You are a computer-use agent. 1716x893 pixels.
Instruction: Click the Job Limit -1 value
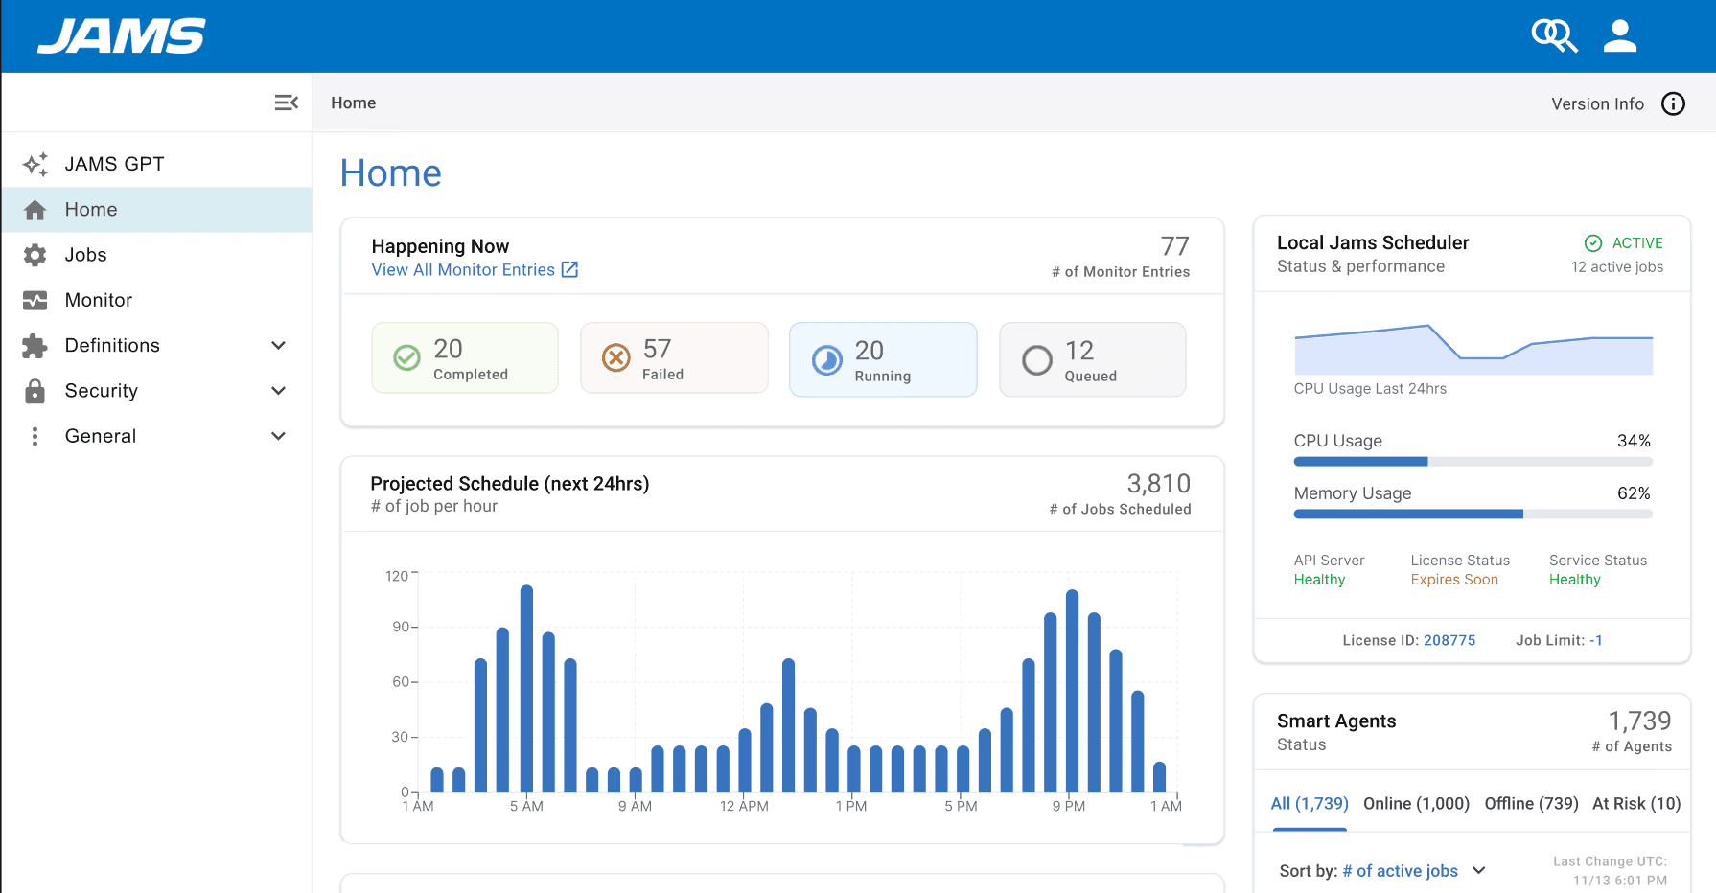1595,640
